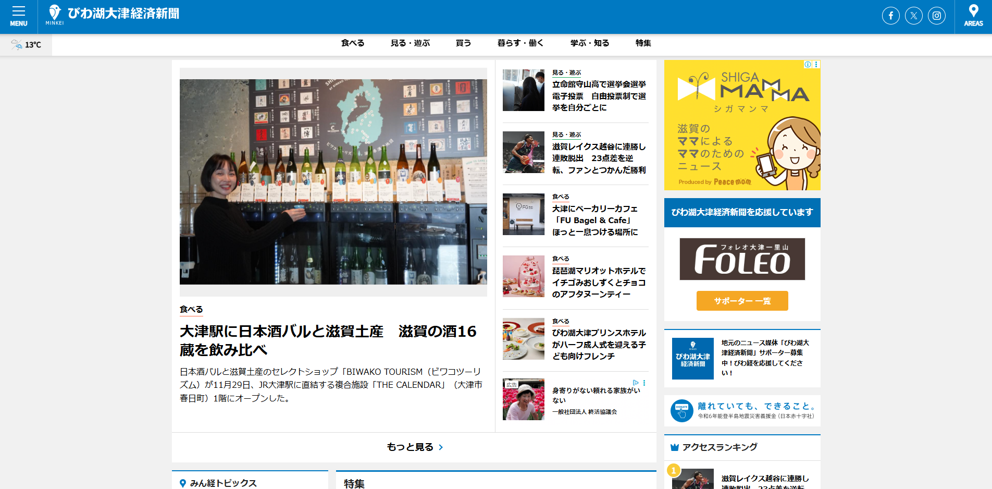Click the crown icon beside アクセスランキング
This screenshot has width=992, height=489.
(x=674, y=447)
